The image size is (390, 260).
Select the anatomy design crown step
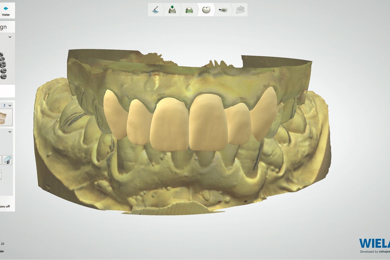pyautogui.click(x=206, y=10)
